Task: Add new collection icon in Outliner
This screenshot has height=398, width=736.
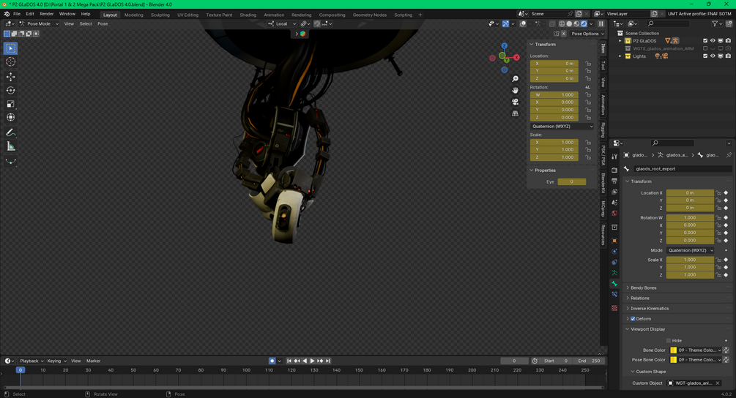Action: (728, 23)
